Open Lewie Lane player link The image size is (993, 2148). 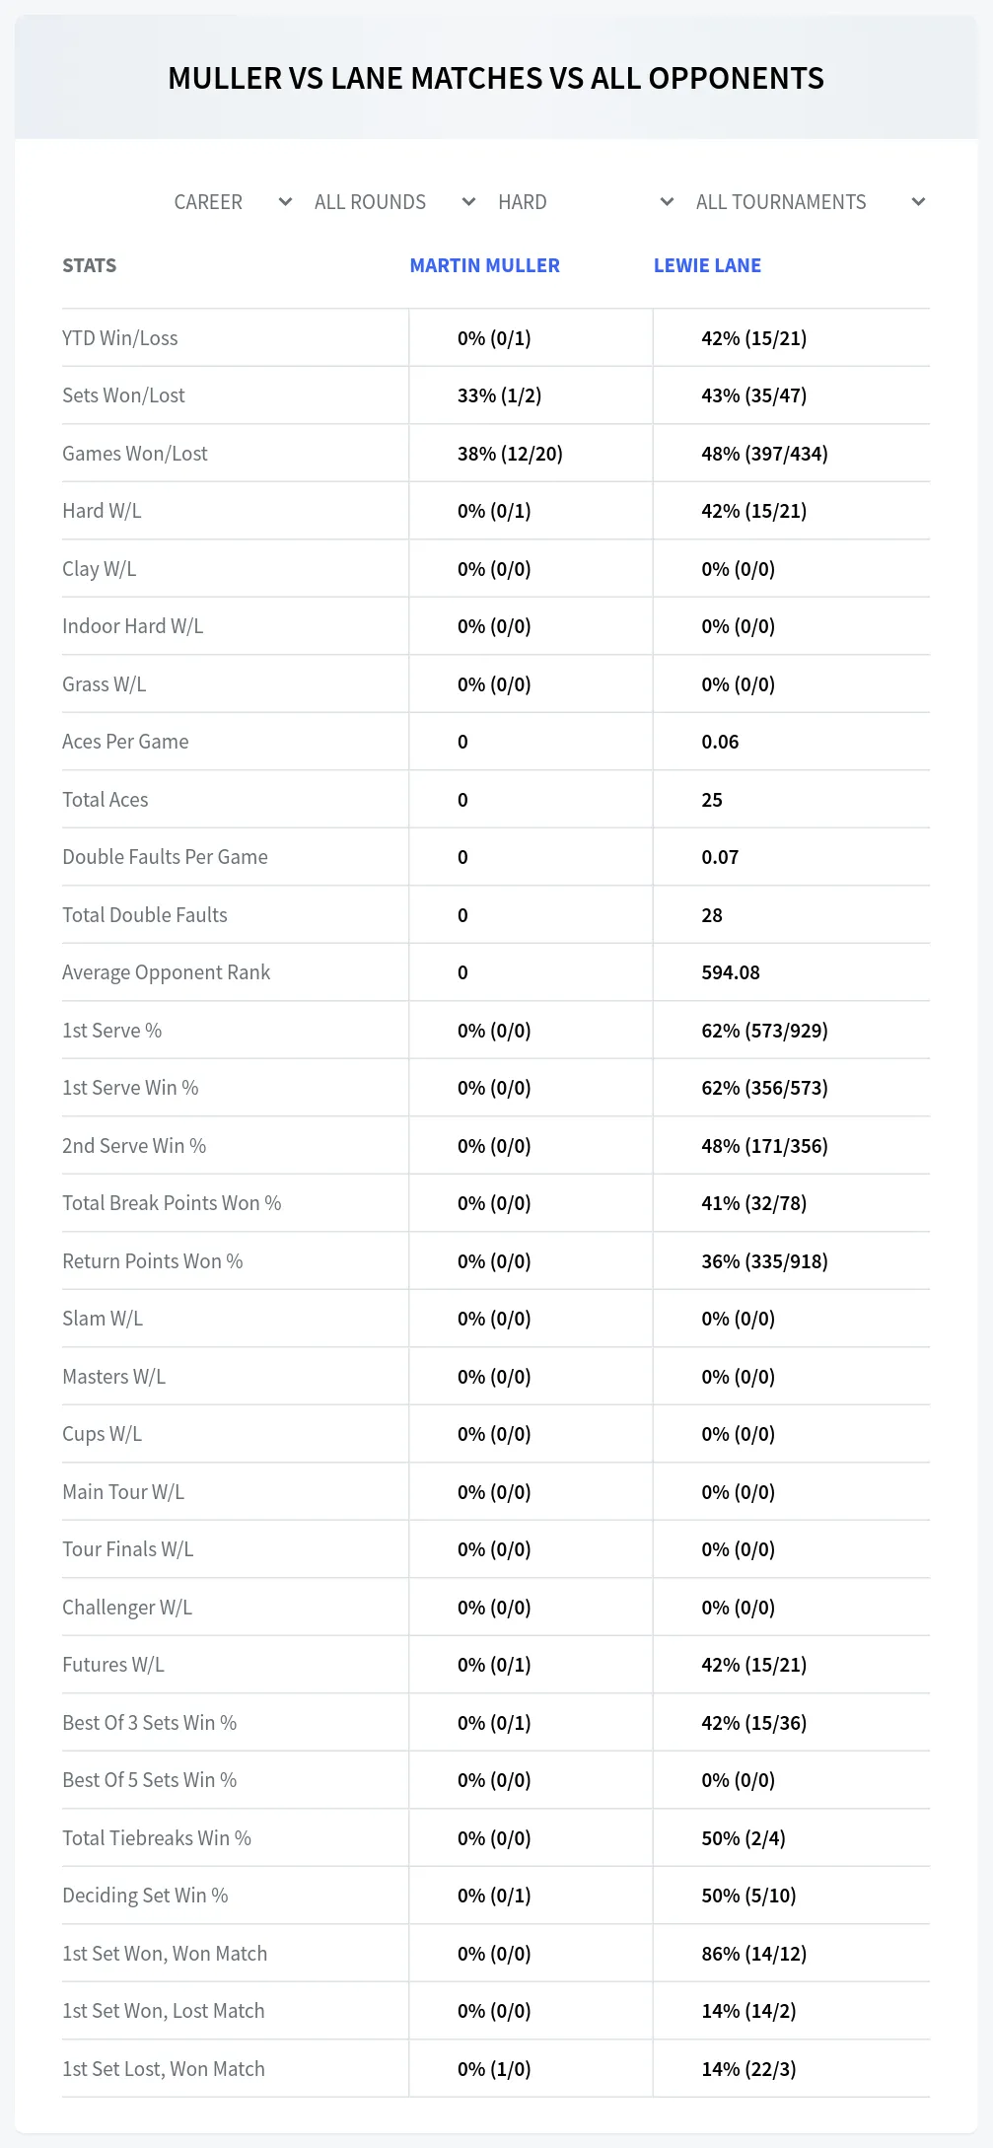[707, 265]
